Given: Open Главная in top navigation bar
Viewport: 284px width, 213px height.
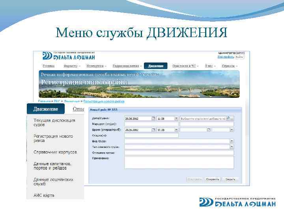Looking at the screenshot, I should pos(49,66).
